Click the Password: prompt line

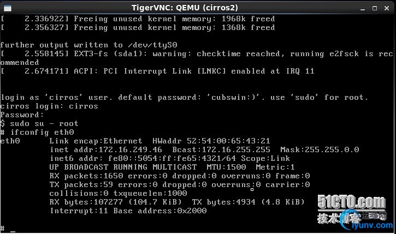tap(22, 115)
